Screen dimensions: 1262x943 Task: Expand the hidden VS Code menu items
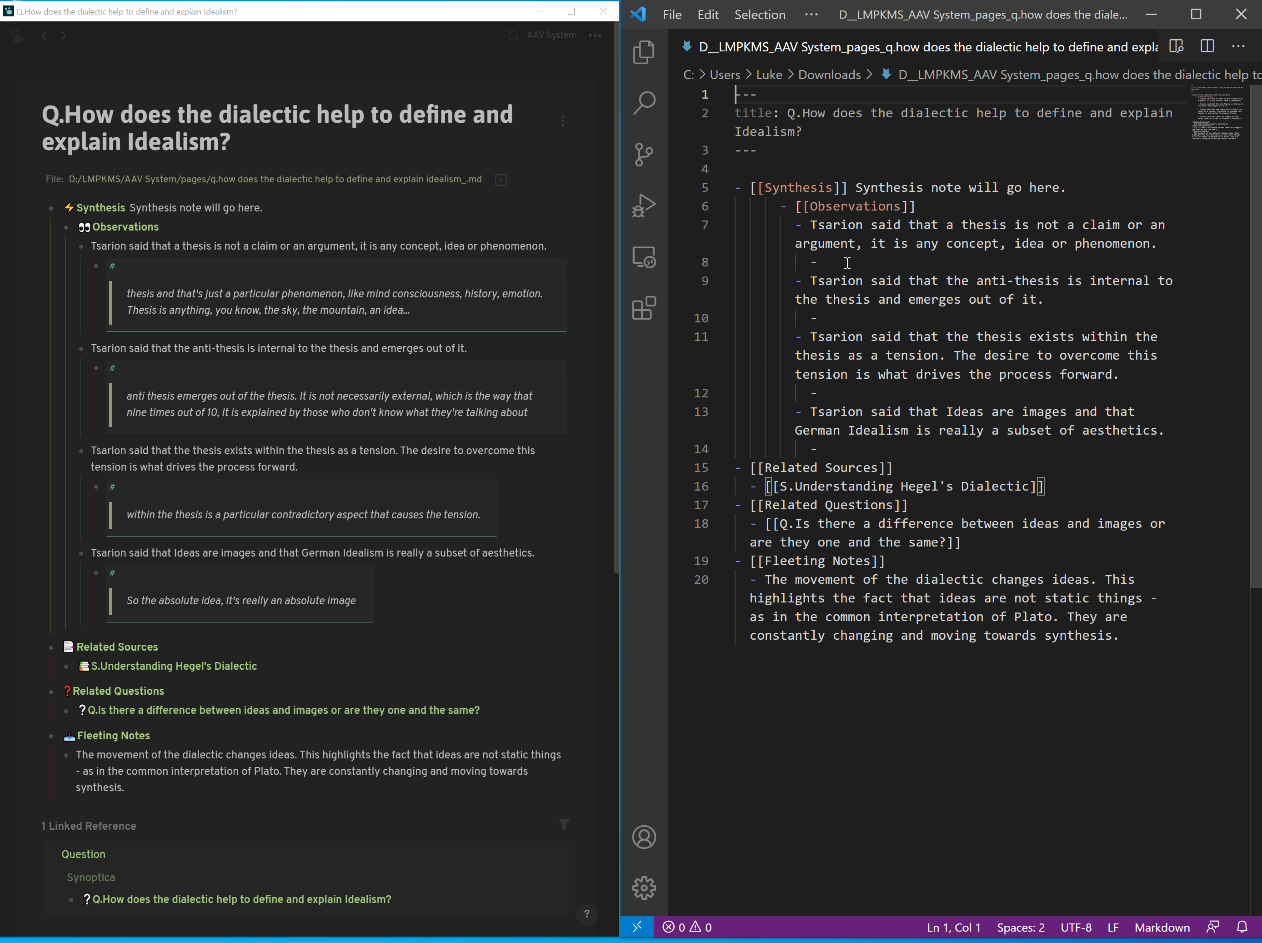(811, 15)
